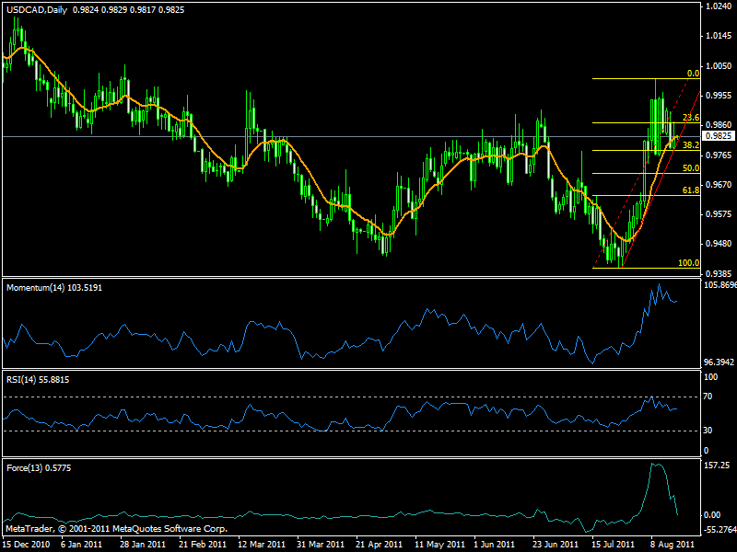Click the Force scale value -55.2764
This screenshot has width=737, height=552.
(719, 530)
